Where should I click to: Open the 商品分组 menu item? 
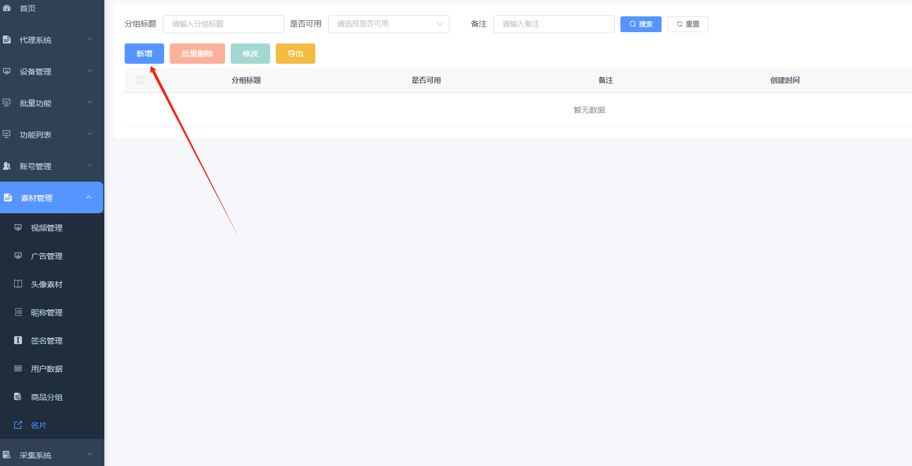47,397
